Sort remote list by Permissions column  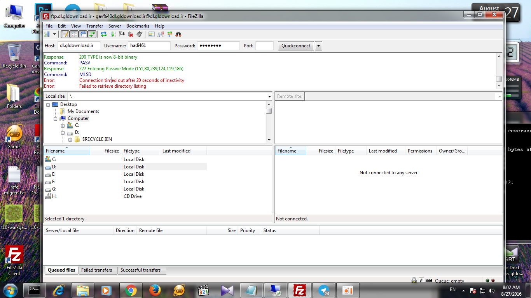point(420,151)
